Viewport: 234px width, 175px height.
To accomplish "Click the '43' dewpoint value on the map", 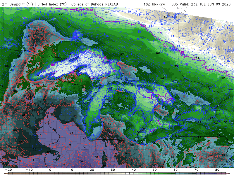I will tap(197, 58).
